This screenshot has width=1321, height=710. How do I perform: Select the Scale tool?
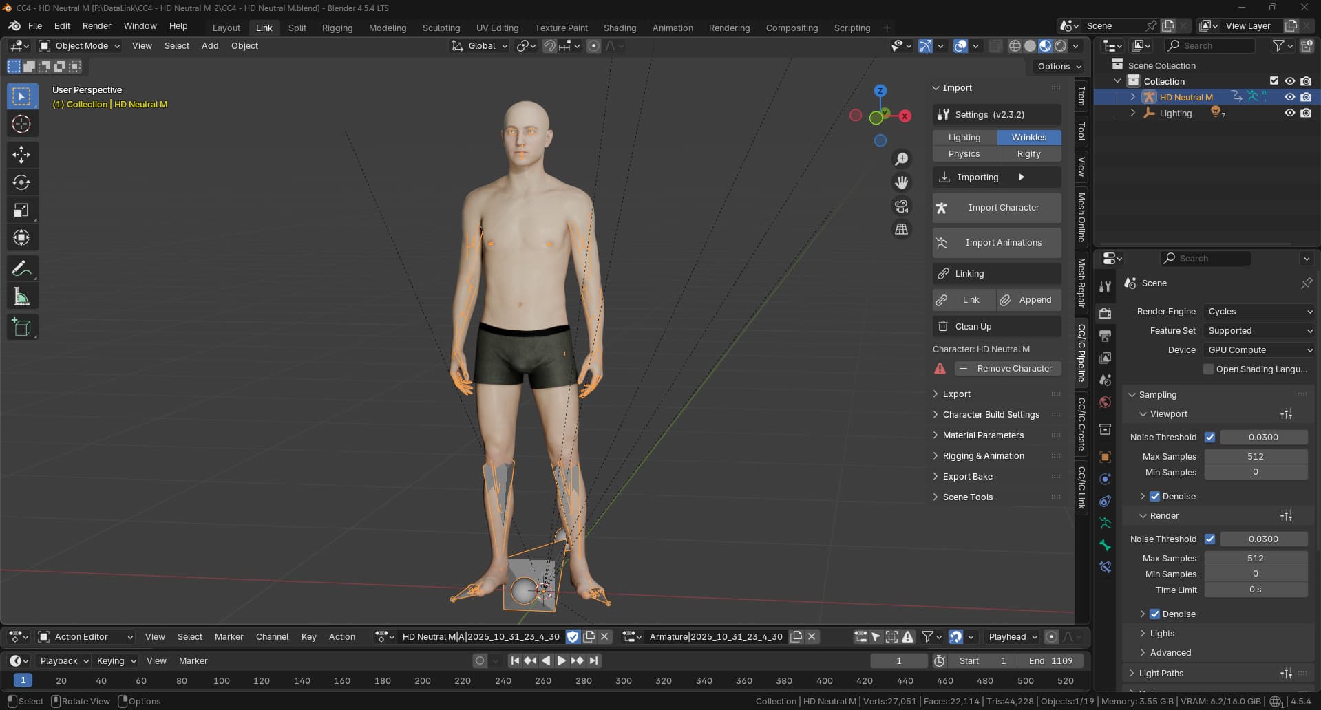tap(21, 211)
